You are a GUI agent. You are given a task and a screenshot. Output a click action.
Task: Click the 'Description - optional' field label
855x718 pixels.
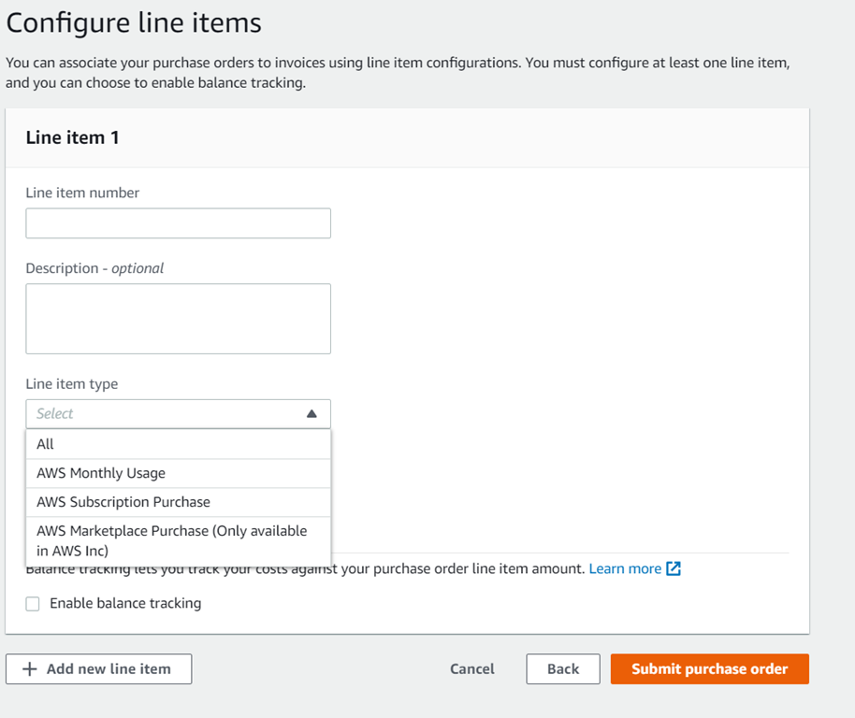coord(94,268)
